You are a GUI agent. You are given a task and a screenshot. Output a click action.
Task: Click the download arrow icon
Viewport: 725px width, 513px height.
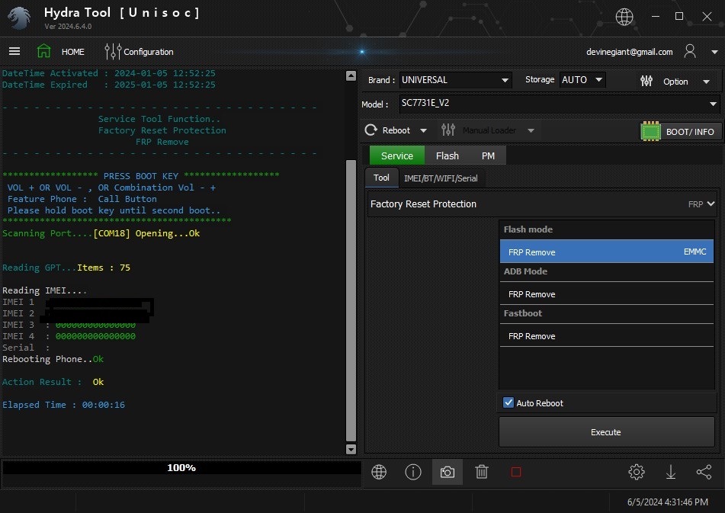point(670,472)
